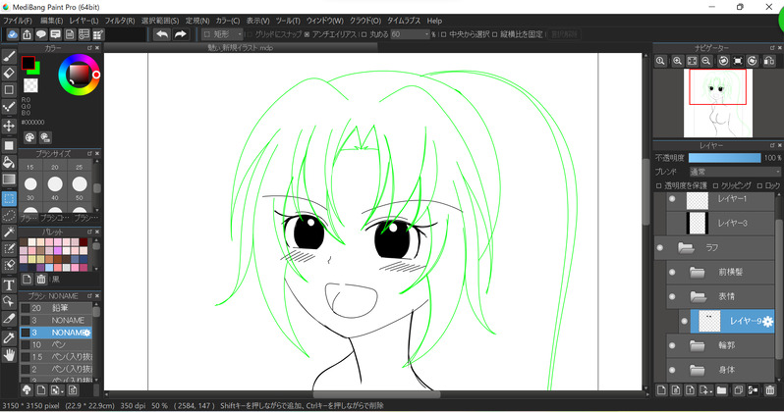Click the Navigator preview thumbnail
784x412 pixels.
click(x=718, y=103)
